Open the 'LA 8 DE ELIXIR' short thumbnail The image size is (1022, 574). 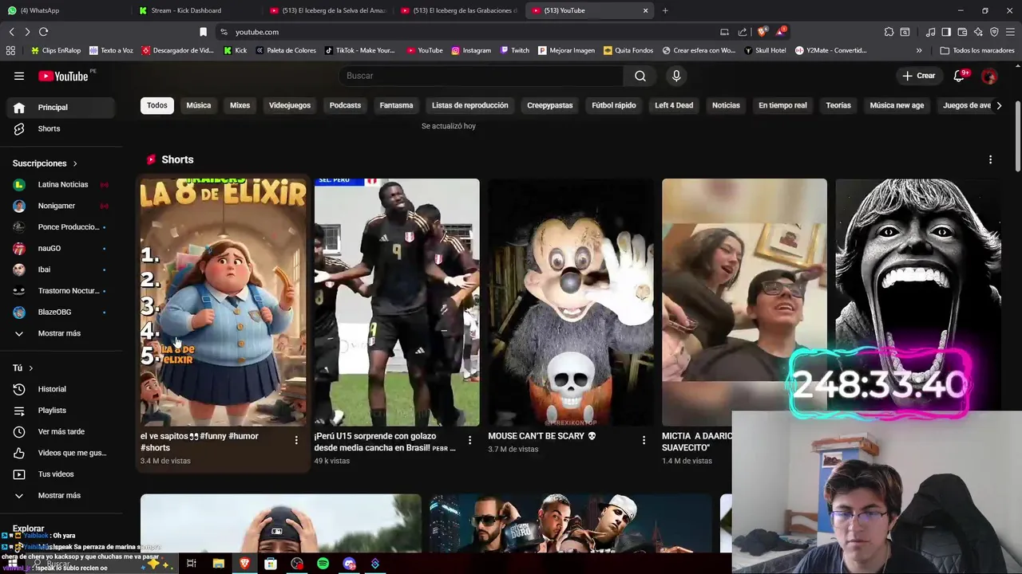click(223, 302)
